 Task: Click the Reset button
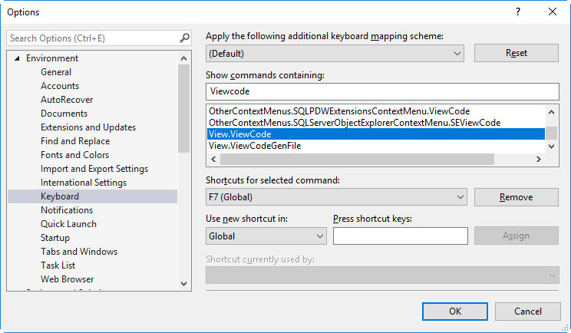tap(516, 53)
